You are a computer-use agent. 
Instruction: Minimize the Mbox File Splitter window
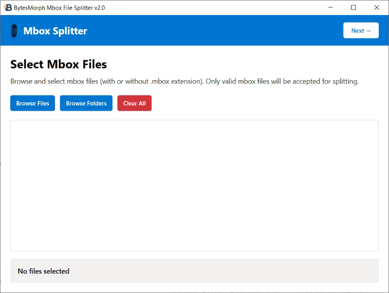click(x=331, y=7)
